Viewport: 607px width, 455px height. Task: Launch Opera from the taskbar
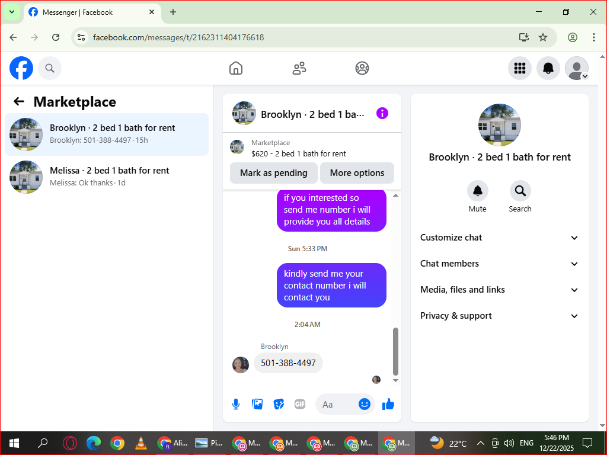[70, 443]
